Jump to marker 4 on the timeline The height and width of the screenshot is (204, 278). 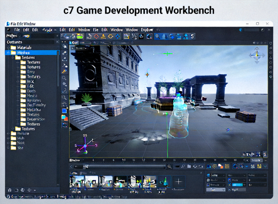pos(93,160)
